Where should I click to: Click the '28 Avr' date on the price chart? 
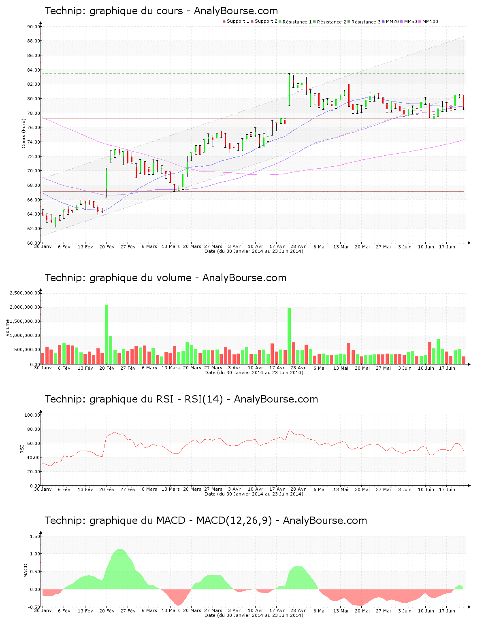(x=298, y=247)
